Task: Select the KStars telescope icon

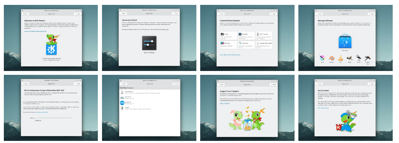Action: 358,58
